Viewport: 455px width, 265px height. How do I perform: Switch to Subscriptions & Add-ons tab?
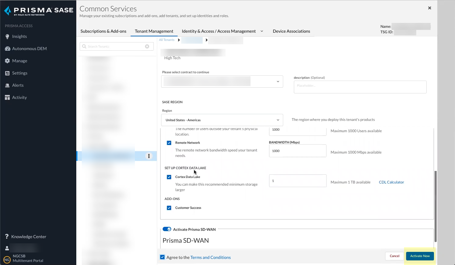[103, 31]
